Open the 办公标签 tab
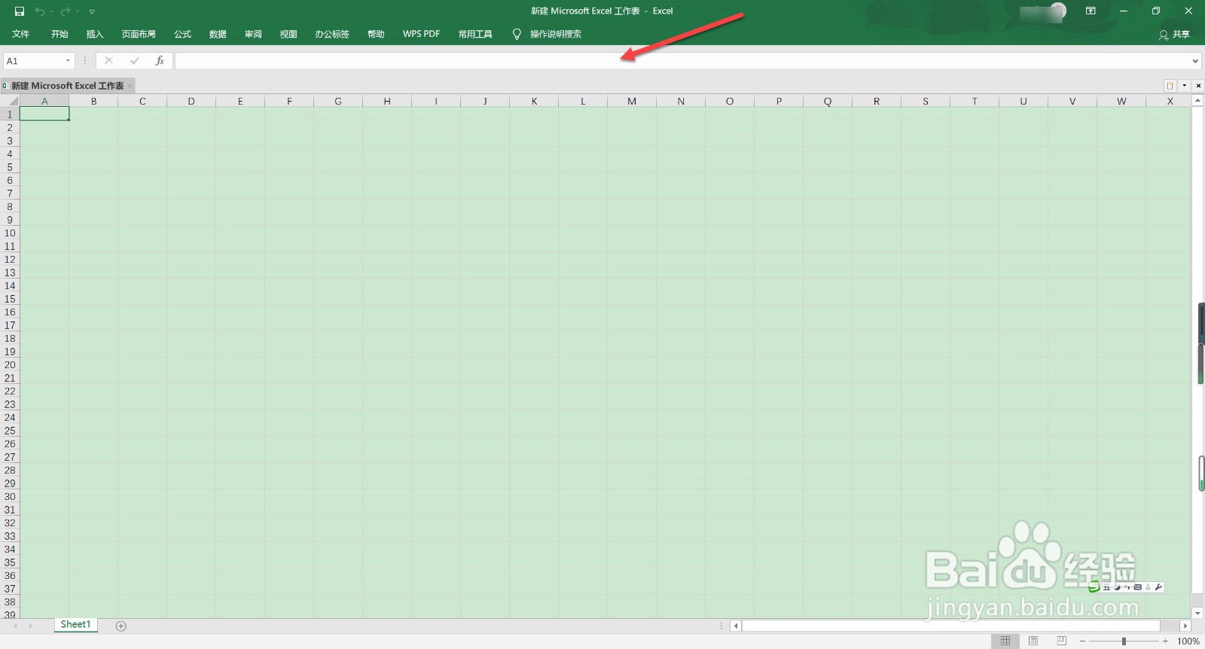The image size is (1205, 649). (332, 34)
